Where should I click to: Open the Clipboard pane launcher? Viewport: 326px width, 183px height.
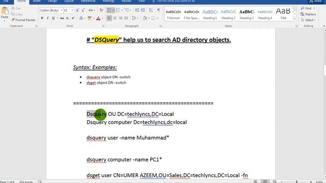tap(36, 26)
